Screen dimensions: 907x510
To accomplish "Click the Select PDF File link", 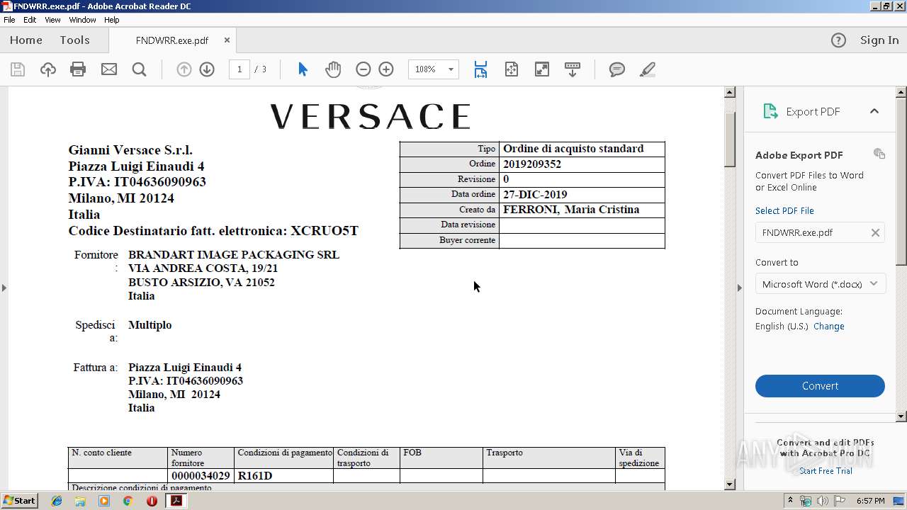I will click(784, 210).
